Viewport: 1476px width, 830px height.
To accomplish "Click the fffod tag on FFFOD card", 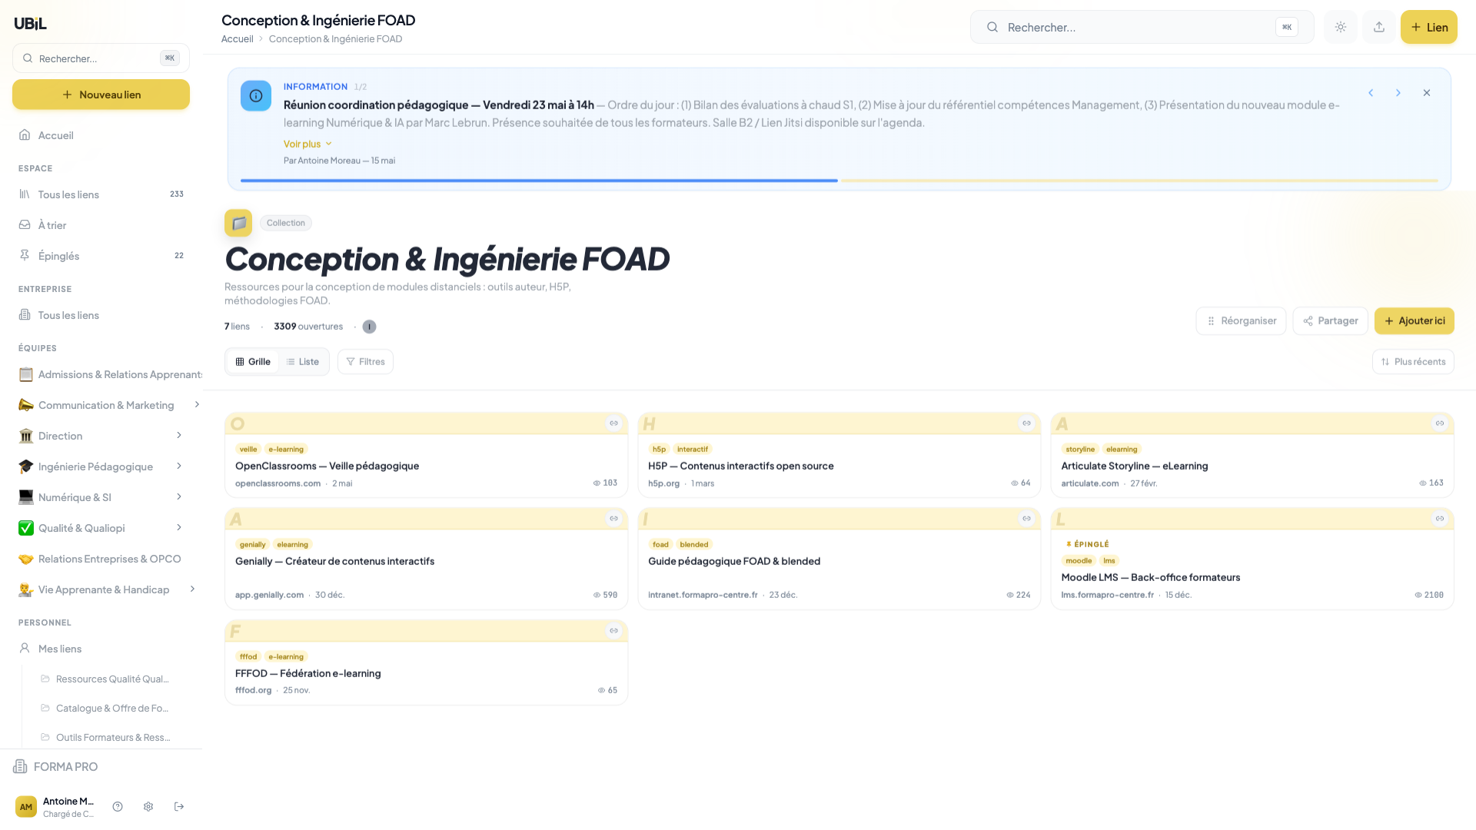I will [x=248, y=657].
